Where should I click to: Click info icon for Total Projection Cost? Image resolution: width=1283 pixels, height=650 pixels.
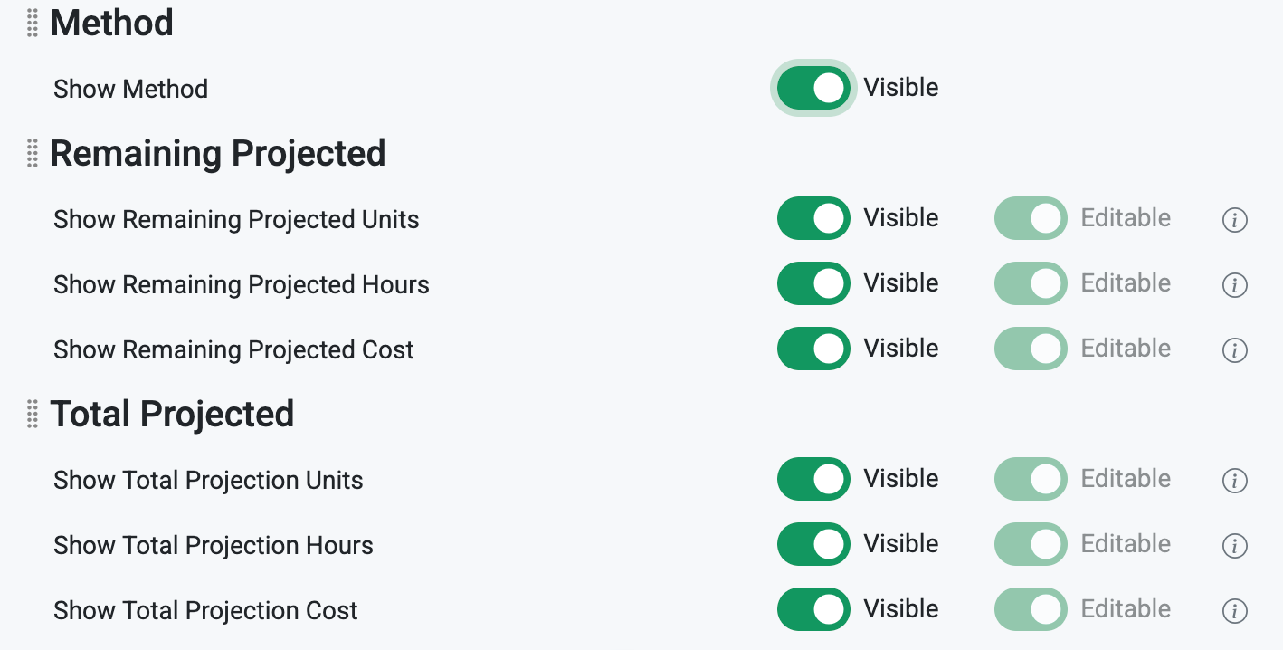coord(1235,611)
